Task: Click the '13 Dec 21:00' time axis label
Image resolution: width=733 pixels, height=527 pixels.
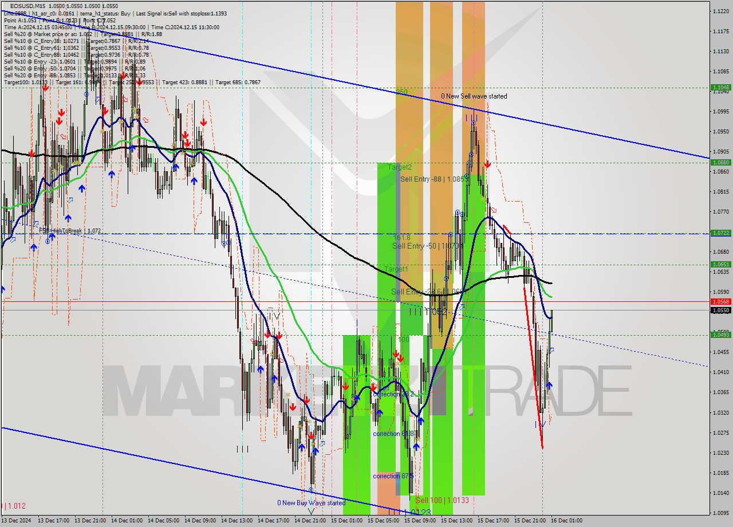Action: tap(89, 521)
